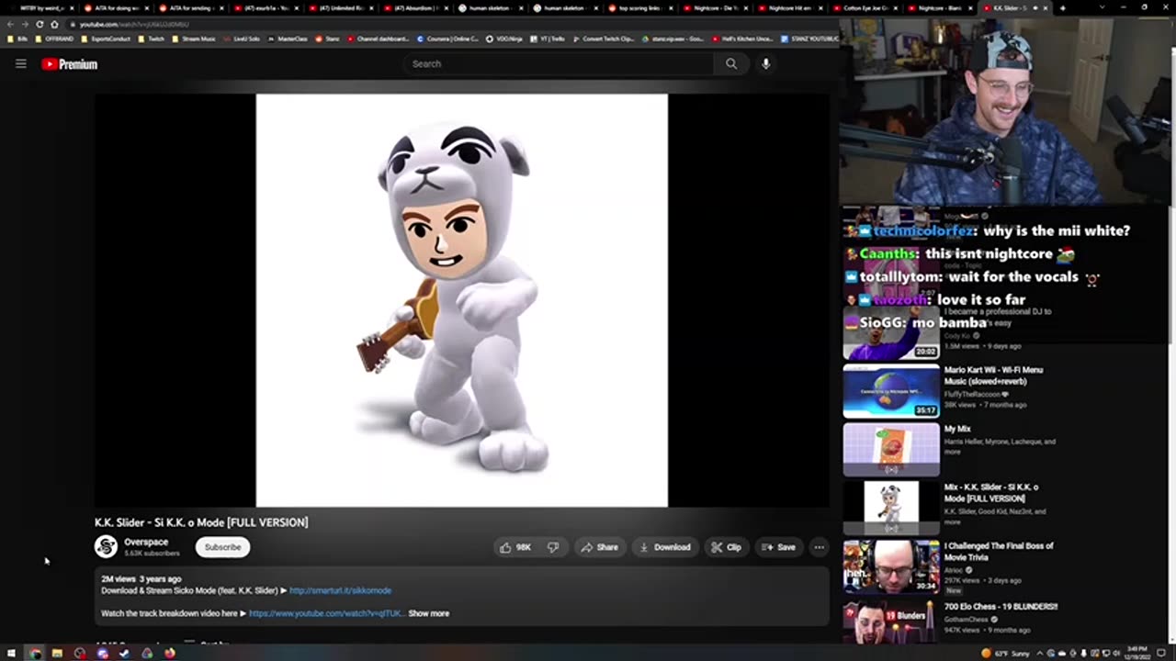Go to YouTube Premium home logo

pos(69,64)
